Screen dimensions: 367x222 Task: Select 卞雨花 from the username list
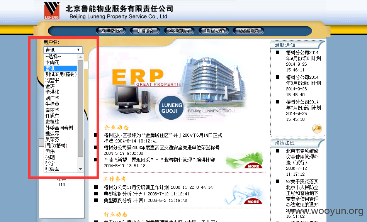coord(61,63)
